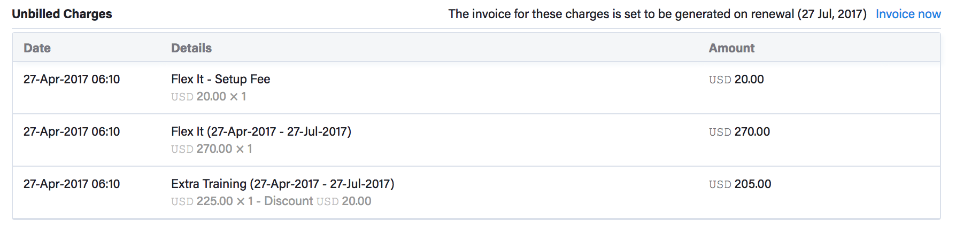
Task: Select the Extra Training charge description
Action: coord(282,184)
